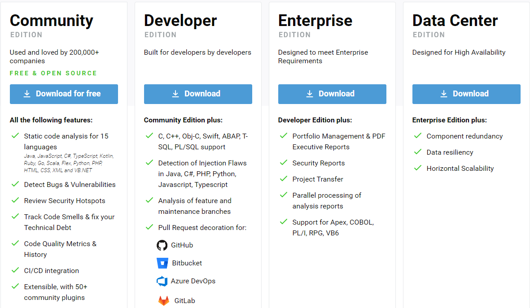Click the checkmark beside Component redundancy
530x308 pixels.
click(418, 135)
